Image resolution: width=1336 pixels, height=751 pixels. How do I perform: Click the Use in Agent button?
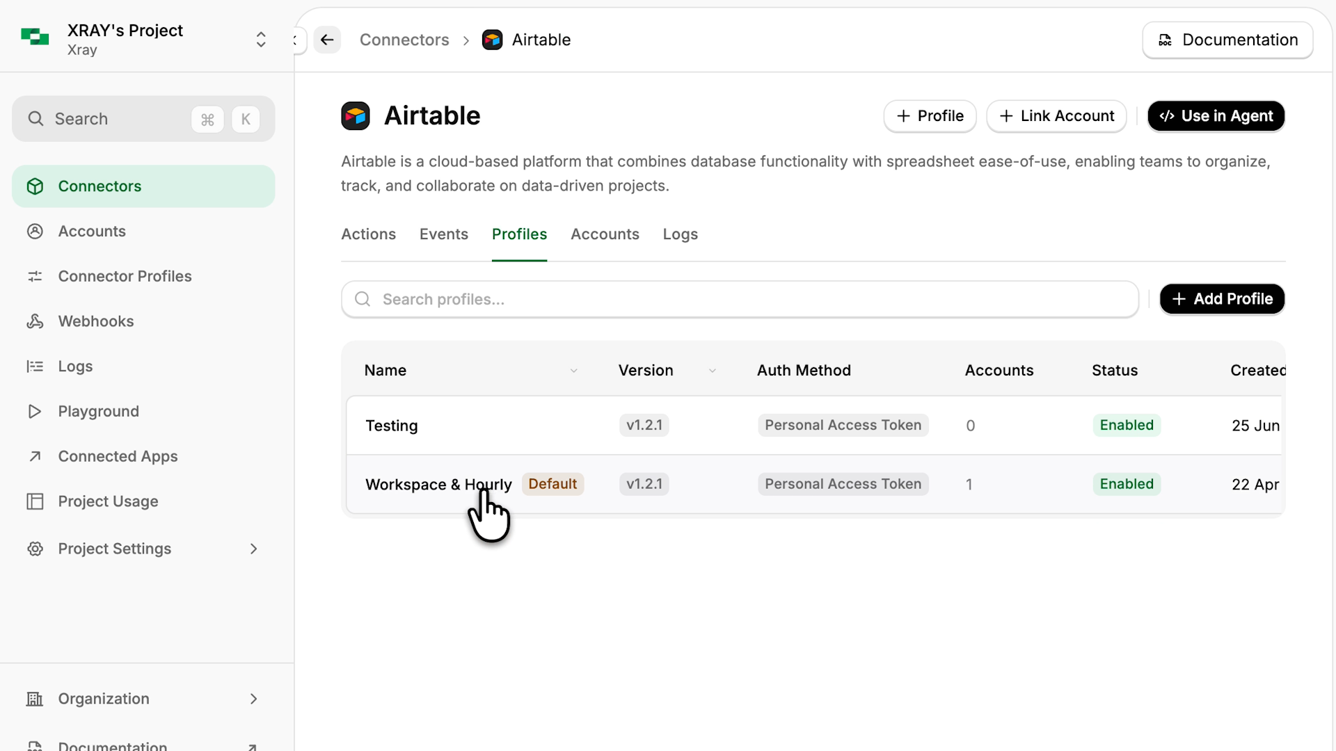point(1216,116)
